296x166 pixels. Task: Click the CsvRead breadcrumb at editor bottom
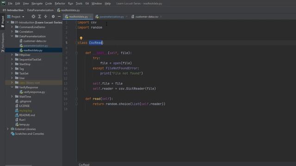click(84, 165)
